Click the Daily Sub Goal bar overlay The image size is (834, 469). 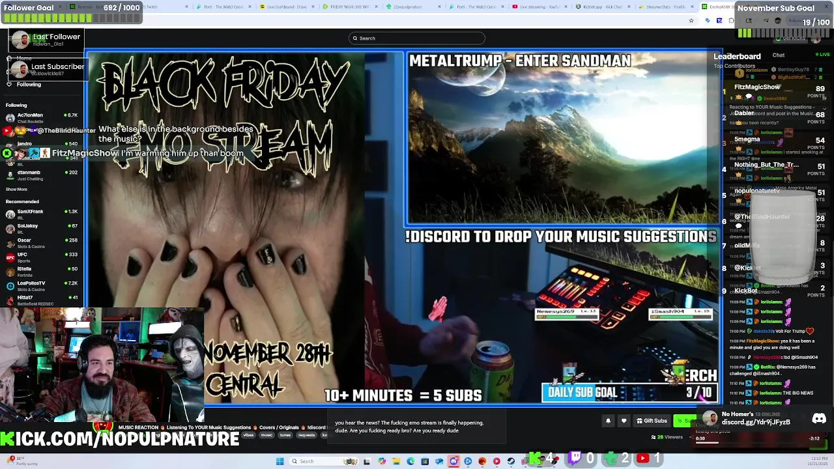(629, 393)
